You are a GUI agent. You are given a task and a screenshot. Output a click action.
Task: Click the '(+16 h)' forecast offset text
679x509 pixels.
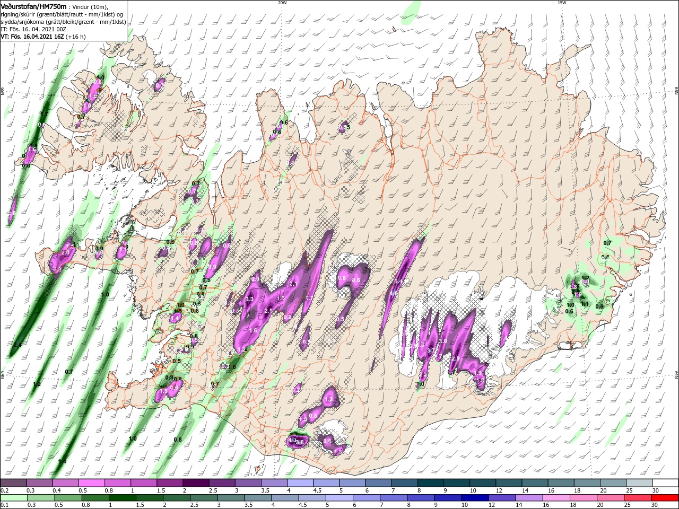click(76, 37)
